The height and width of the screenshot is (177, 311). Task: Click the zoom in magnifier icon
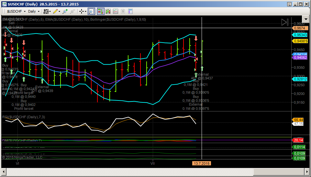tap(65, 11)
